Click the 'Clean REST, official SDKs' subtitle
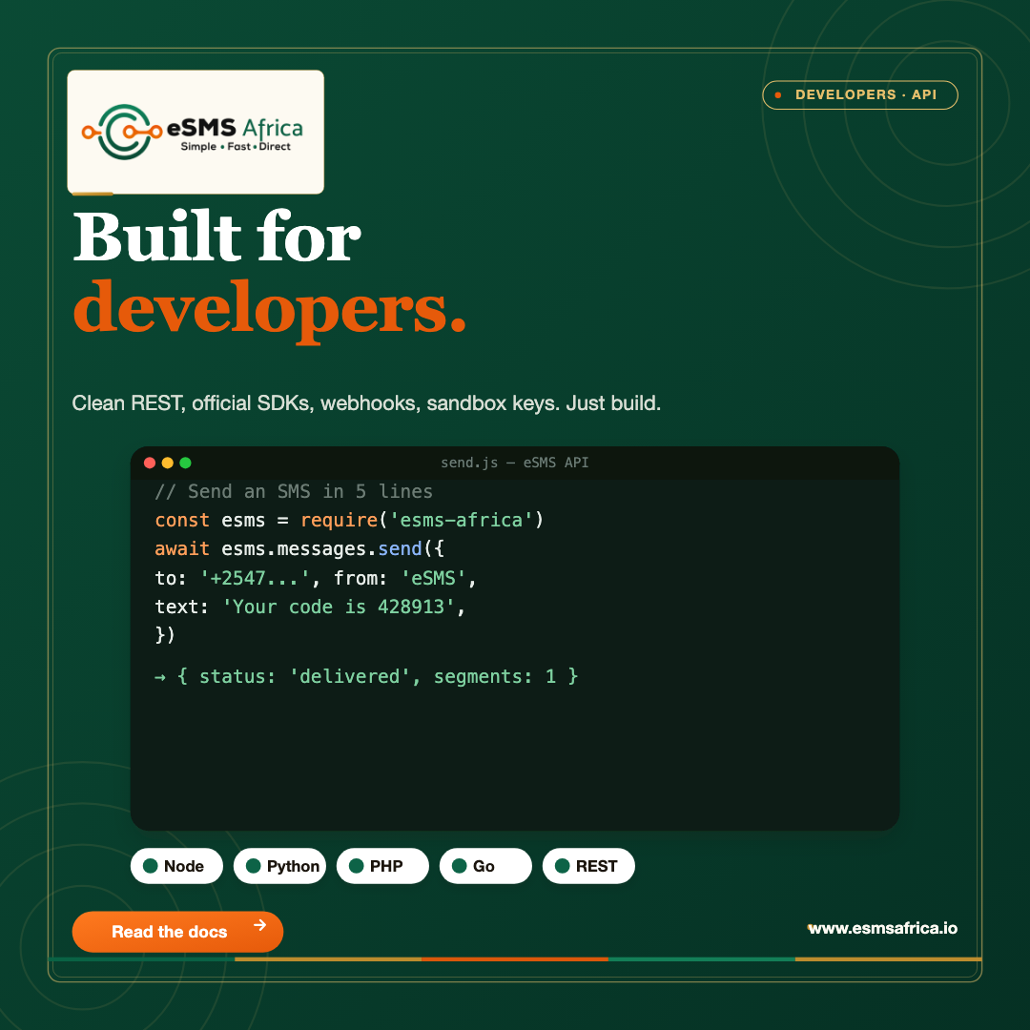The width and height of the screenshot is (1030, 1030). pyautogui.click(x=366, y=402)
